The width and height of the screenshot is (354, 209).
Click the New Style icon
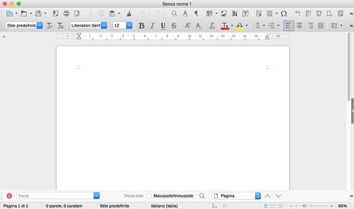coord(60,26)
